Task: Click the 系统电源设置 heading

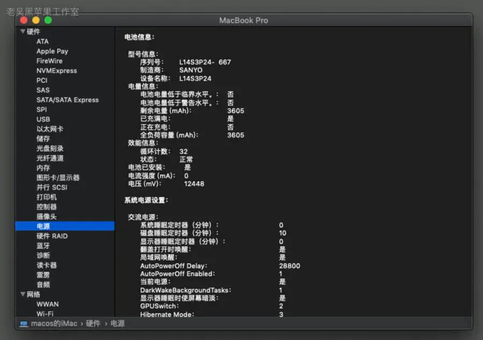Action: tap(146, 201)
